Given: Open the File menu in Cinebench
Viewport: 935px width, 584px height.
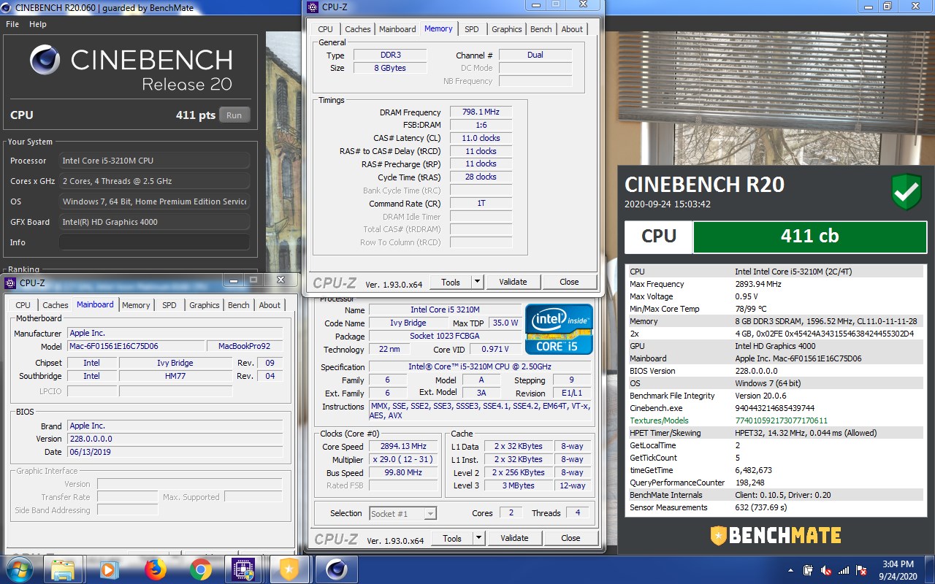Looking at the screenshot, I should (12, 24).
